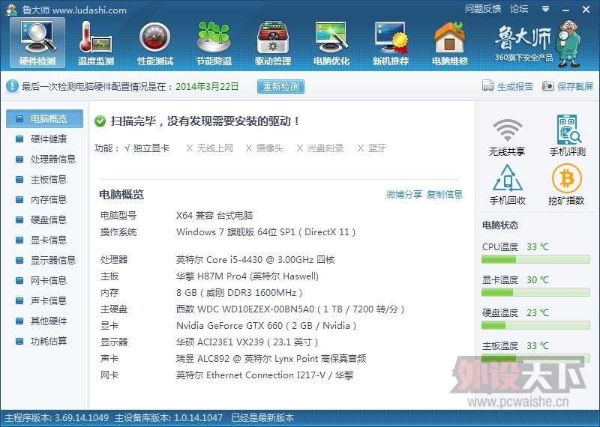Click the 2014年3月22日 detection date

coord(207,86)
